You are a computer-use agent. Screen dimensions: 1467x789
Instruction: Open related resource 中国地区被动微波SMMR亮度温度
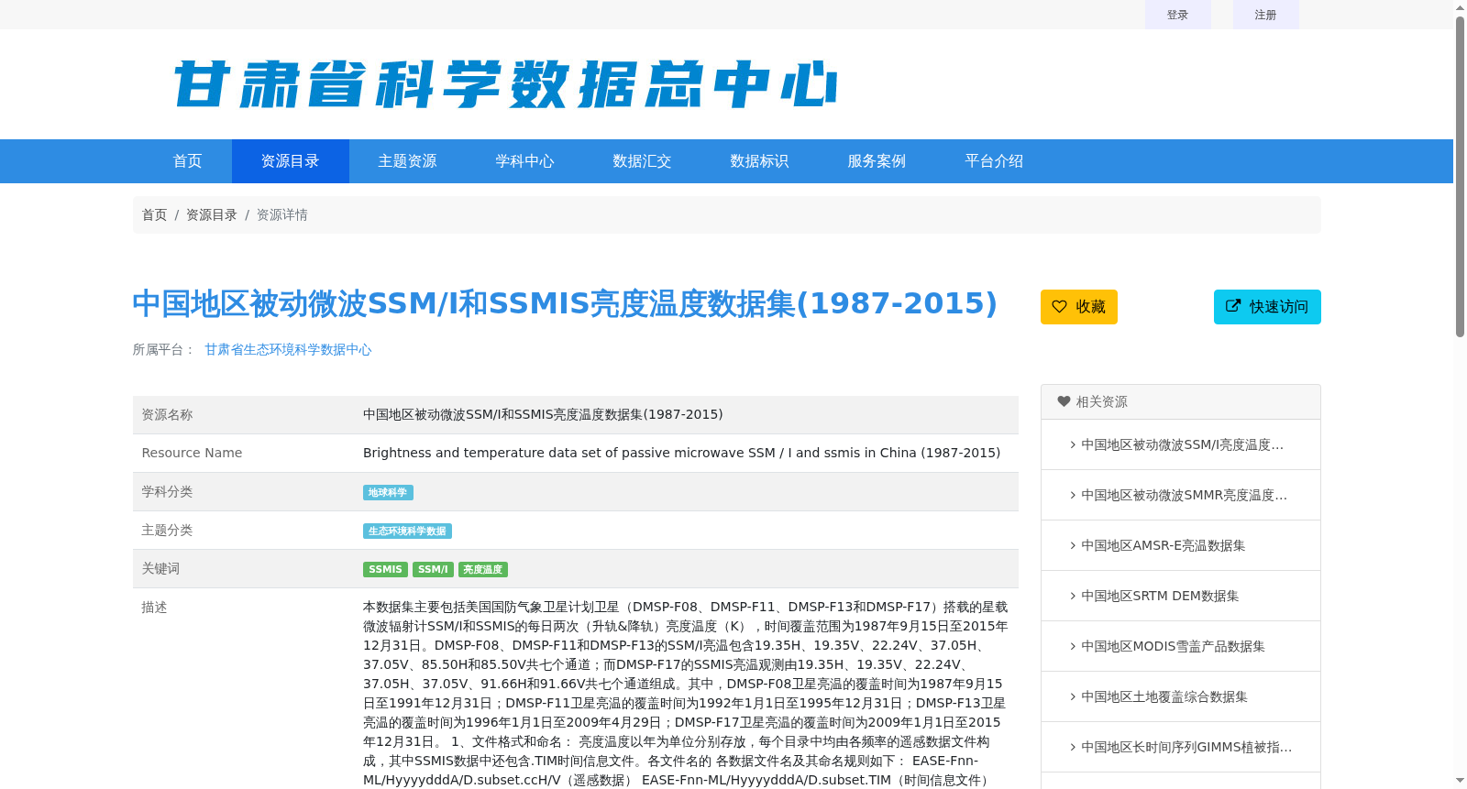pos(1184,495)
